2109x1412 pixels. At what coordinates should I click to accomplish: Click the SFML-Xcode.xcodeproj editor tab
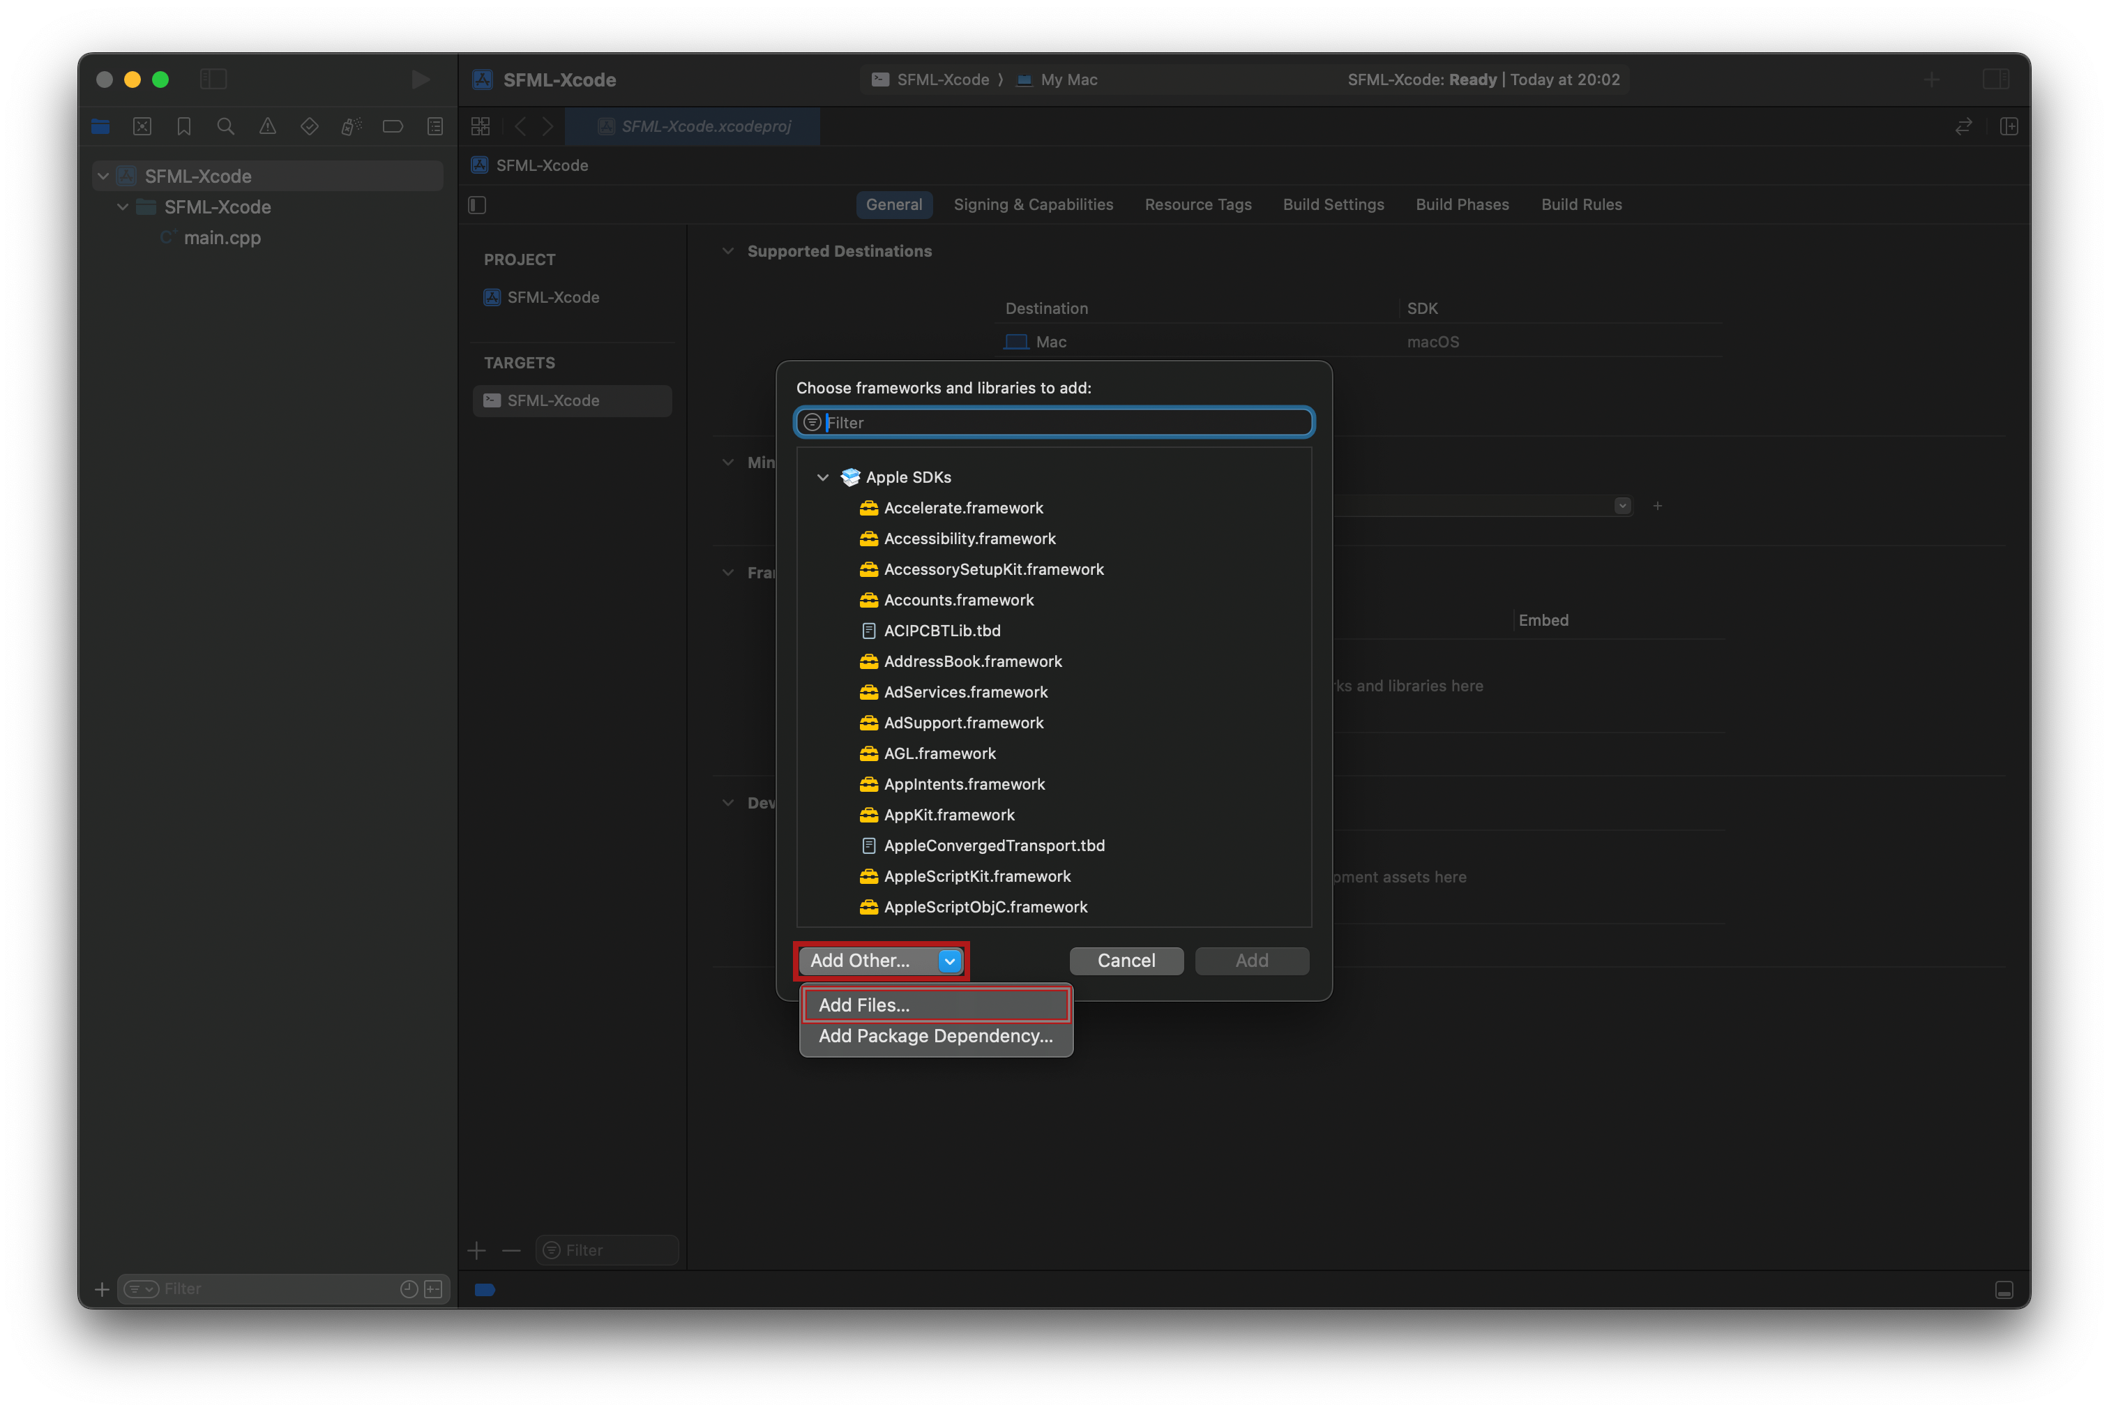point(693,126)
